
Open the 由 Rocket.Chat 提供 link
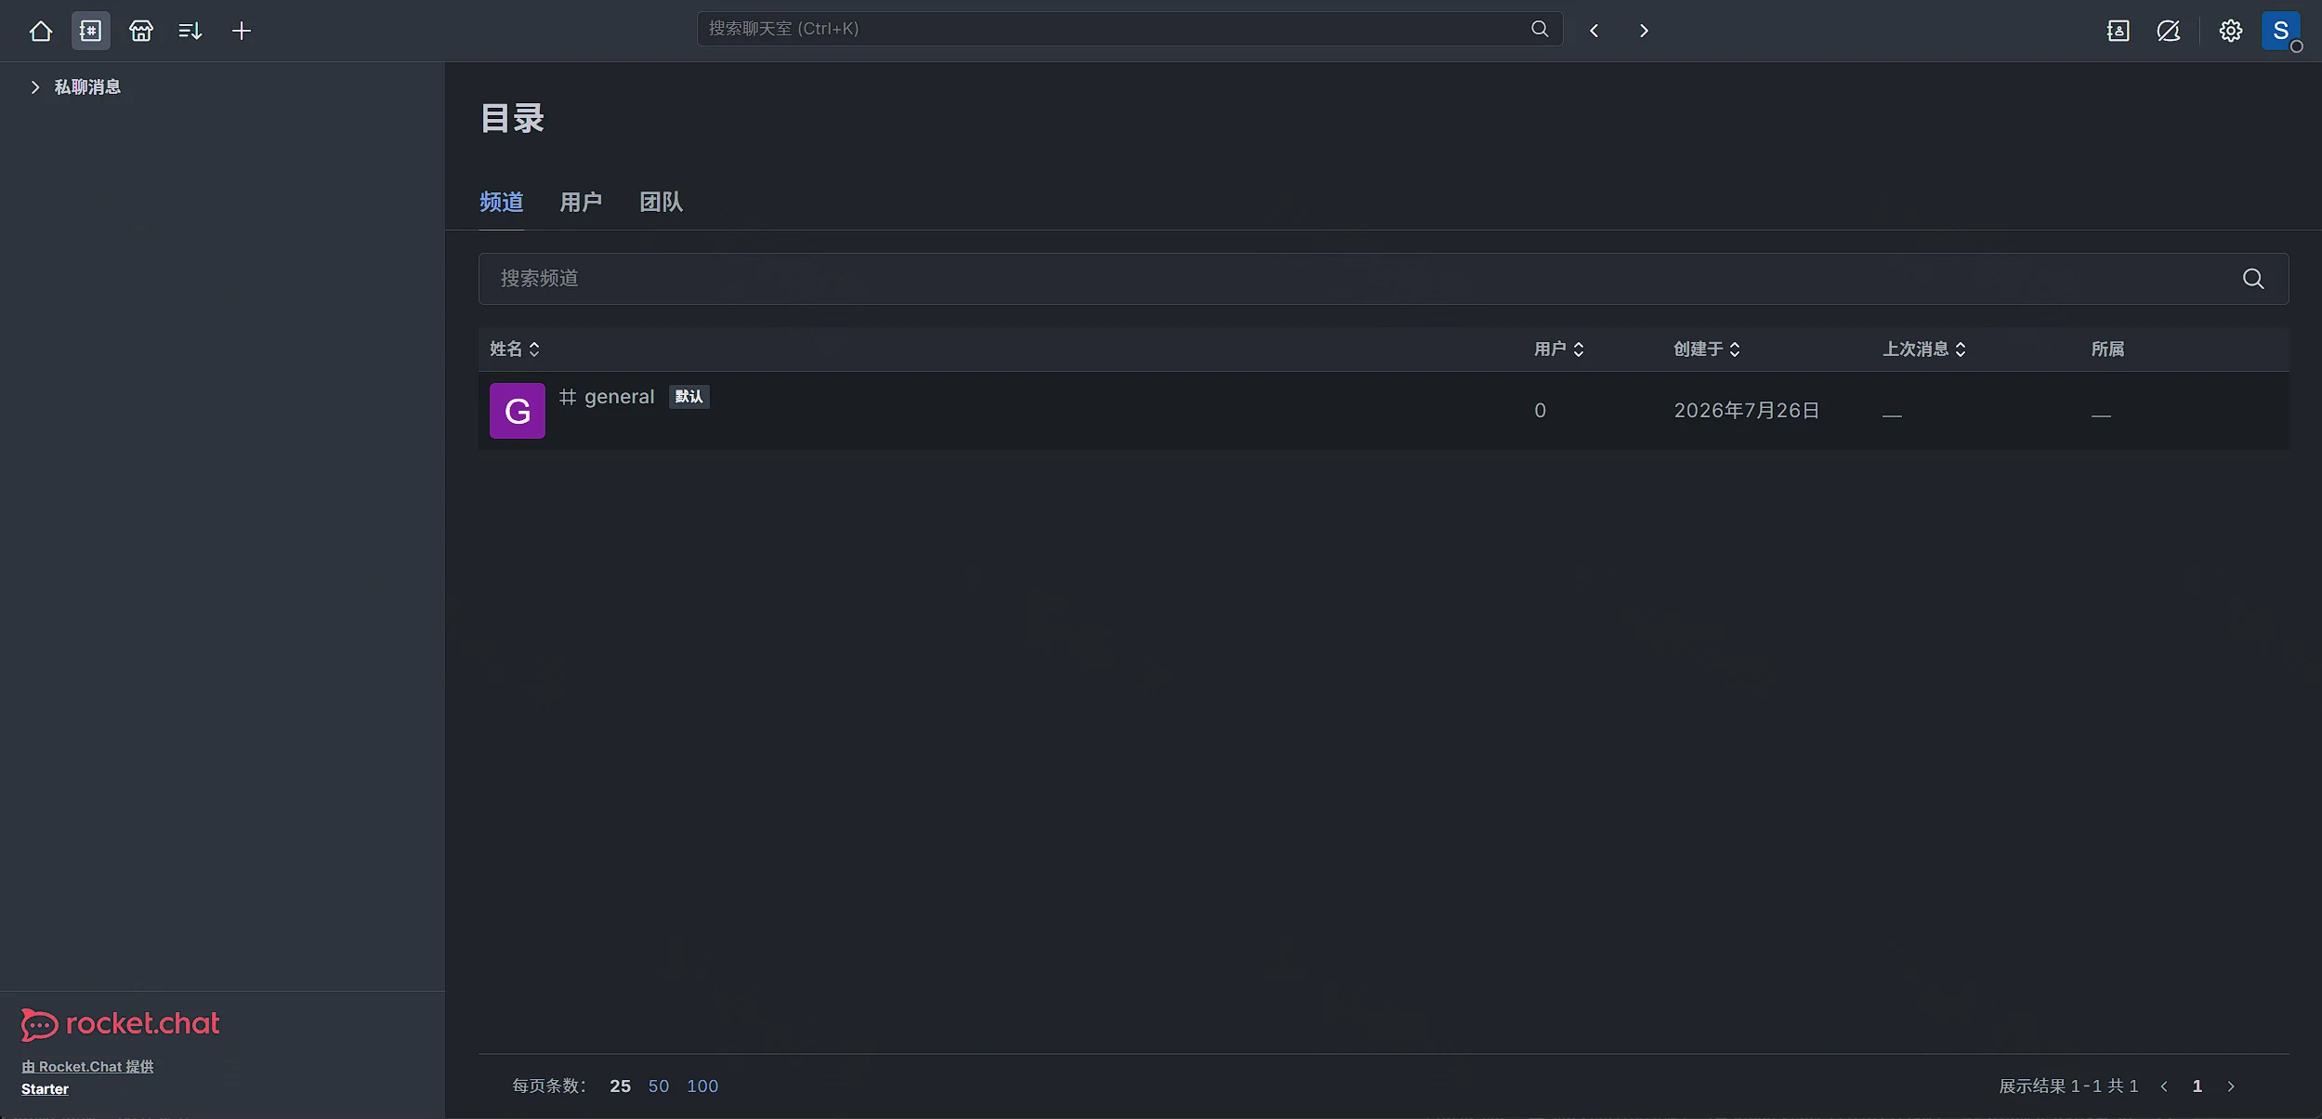pyautogui.click(x=87, y=1066)
